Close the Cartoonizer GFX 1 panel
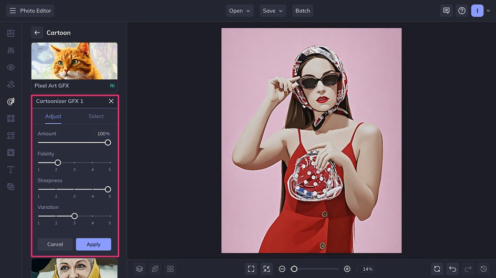Image resolution: width=496 pixels, height=278 pixels. click(x=111, y=101)
